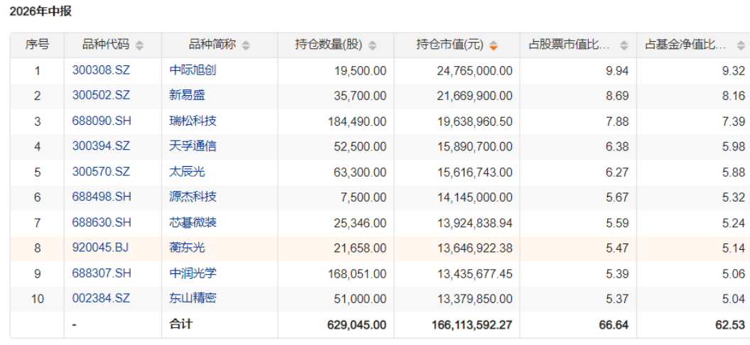Select holding value 19,638,960.50
Image resolution: width=750 pixels, height=345 pixels.
474,121
